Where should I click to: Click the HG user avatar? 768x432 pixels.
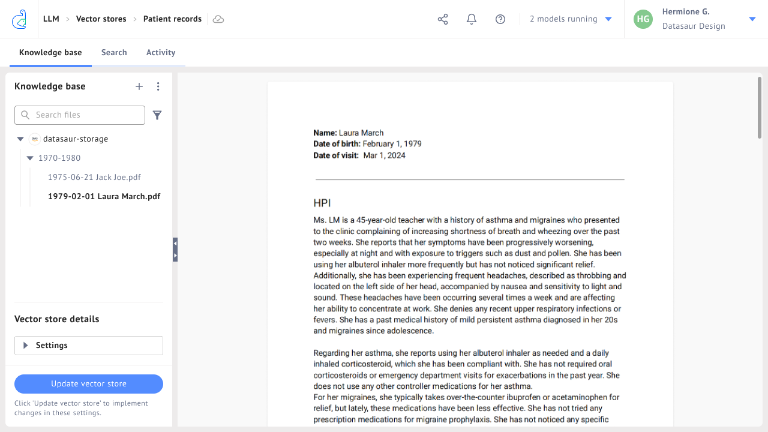click(x=643, y=19)
